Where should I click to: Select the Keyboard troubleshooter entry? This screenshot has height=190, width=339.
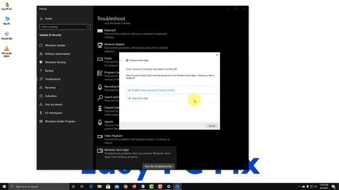tap(136, 34)
